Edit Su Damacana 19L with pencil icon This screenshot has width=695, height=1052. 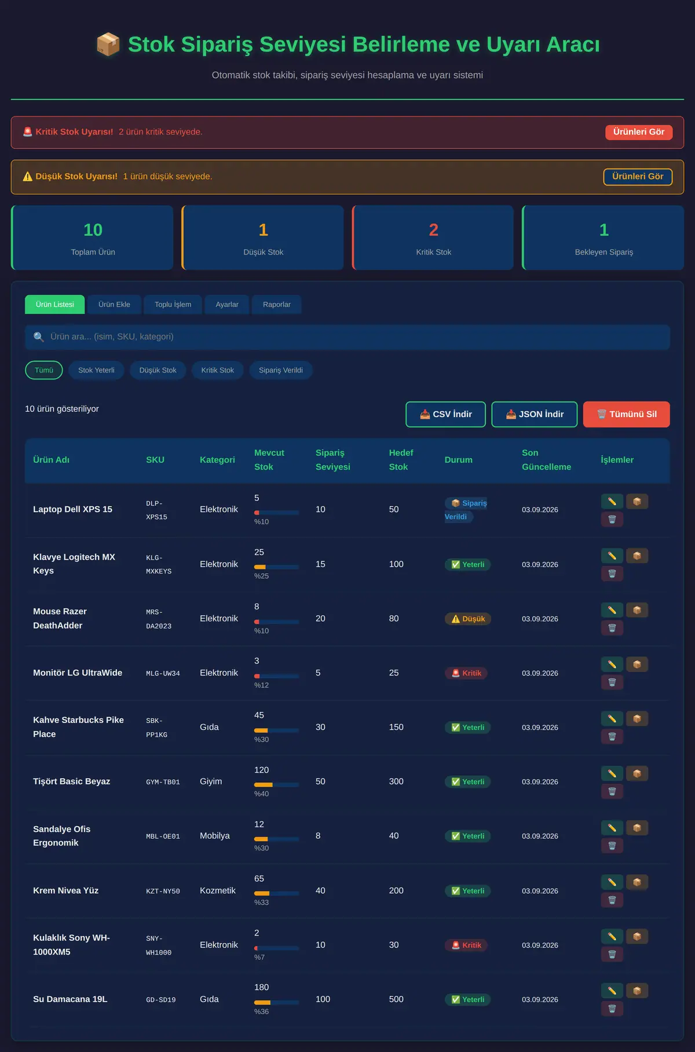coord(612,991)
